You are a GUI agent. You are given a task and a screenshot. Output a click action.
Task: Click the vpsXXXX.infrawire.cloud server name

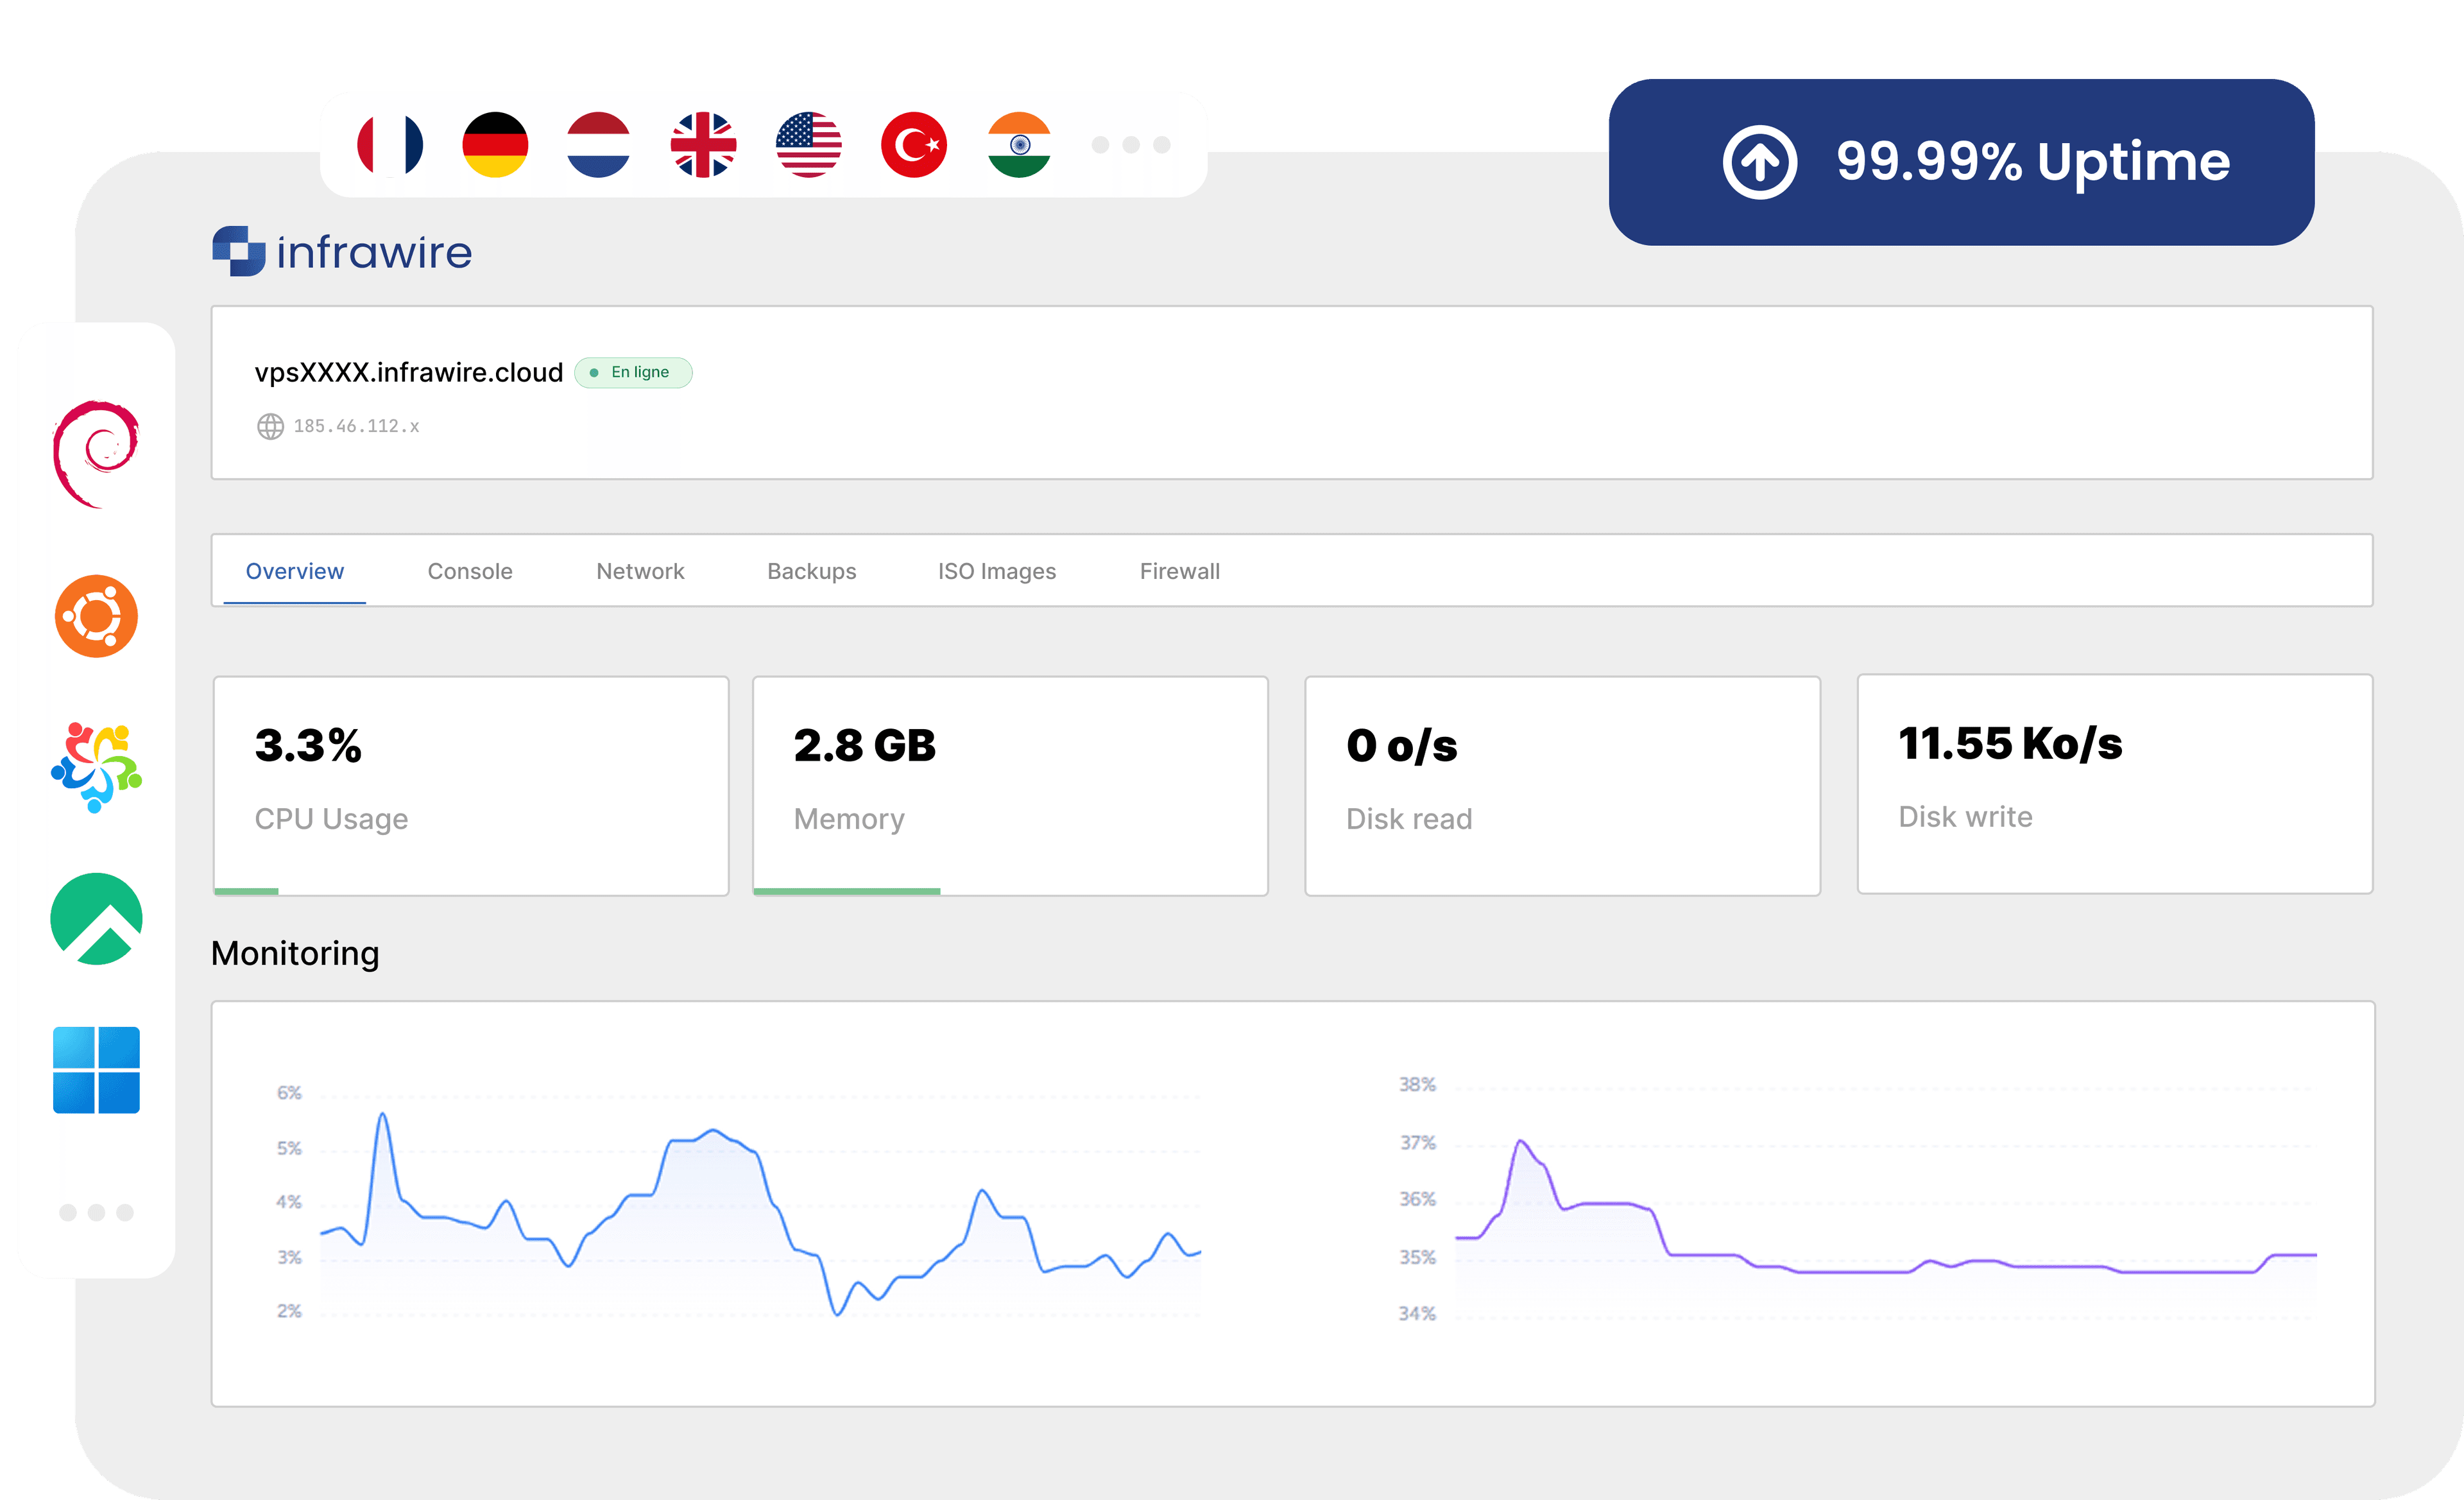(x=408, y=371)
